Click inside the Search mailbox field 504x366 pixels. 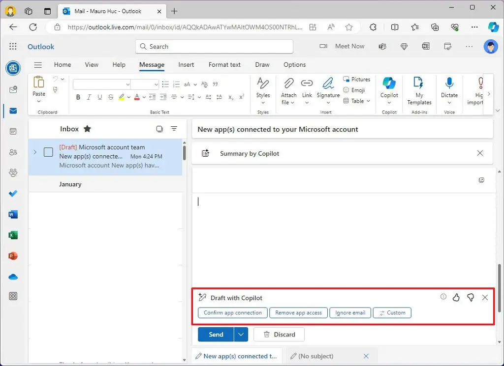[214, 46]
